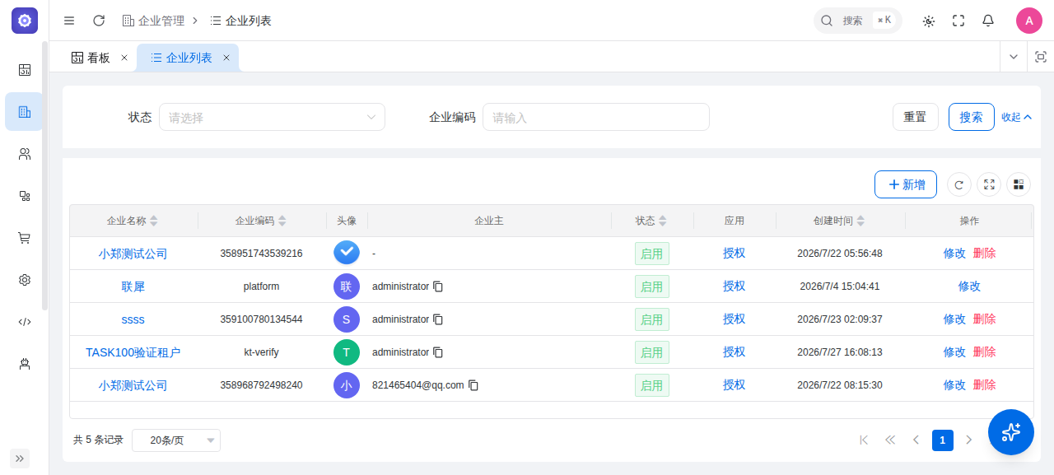This screenshot has height=475, width=1054.
Task: Open column settings grid icon
Action: pos(1019,184)
